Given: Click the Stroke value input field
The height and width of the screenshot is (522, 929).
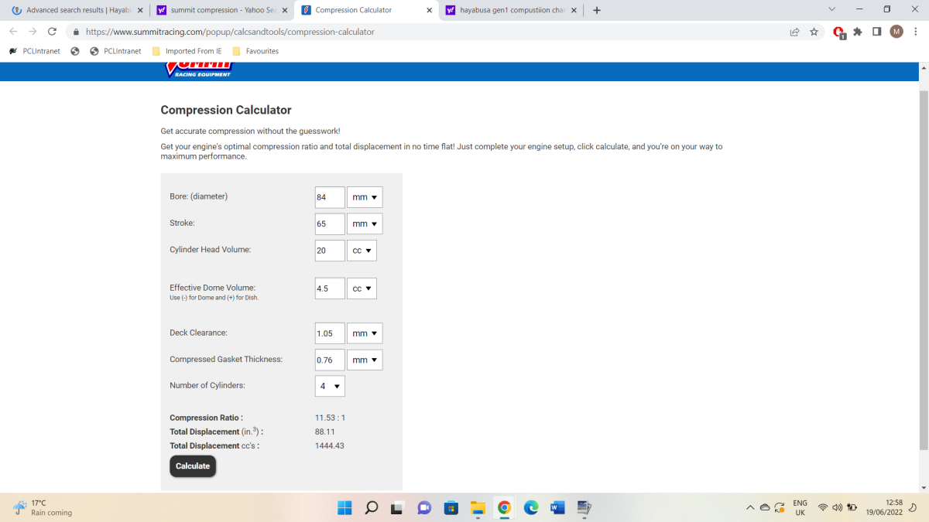Looking at the screenshot, I should pyautogui.click(x=330, y=224).
